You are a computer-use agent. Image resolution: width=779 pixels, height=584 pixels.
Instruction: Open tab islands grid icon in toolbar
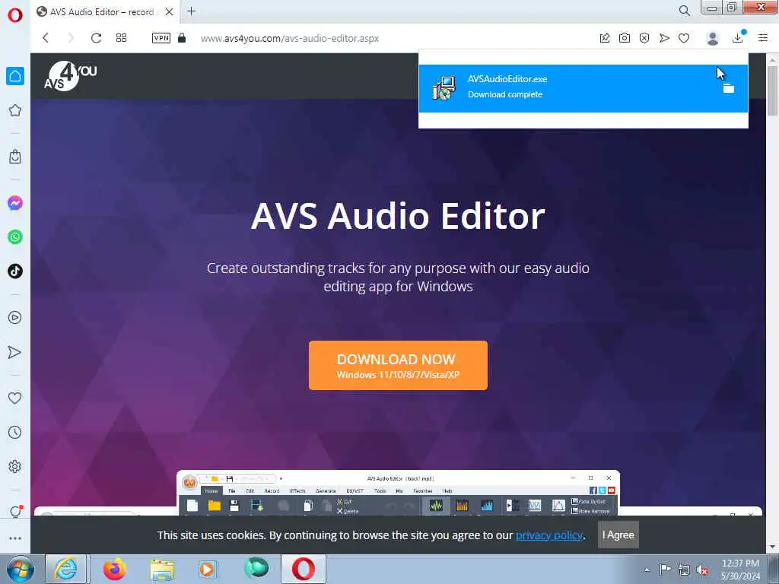(121, 38)
